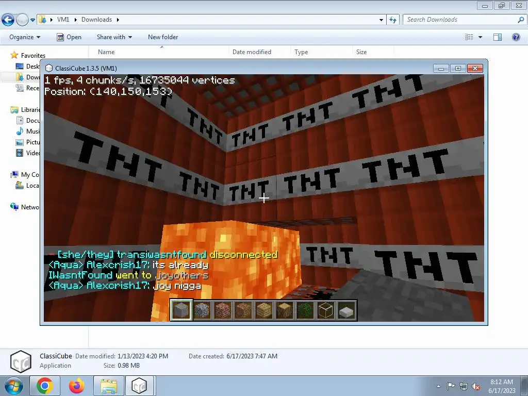Open the view options dropdown arrow

click(480, 37)
